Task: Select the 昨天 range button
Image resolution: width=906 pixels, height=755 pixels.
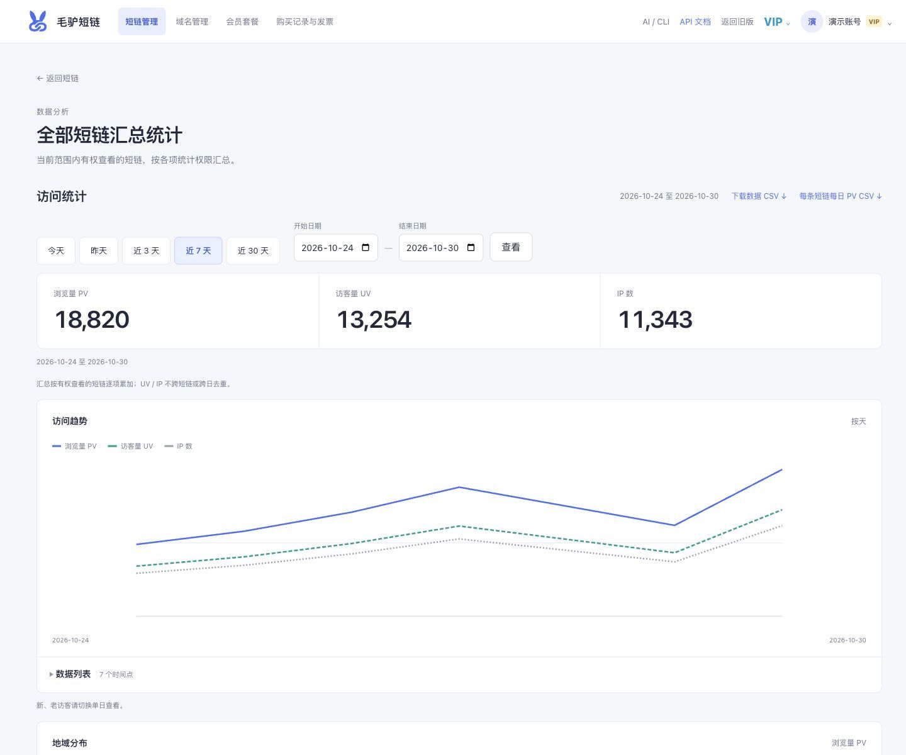Action: 99,250
